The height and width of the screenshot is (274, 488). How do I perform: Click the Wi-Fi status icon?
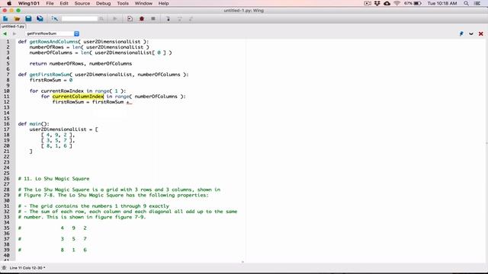point(396,3)
